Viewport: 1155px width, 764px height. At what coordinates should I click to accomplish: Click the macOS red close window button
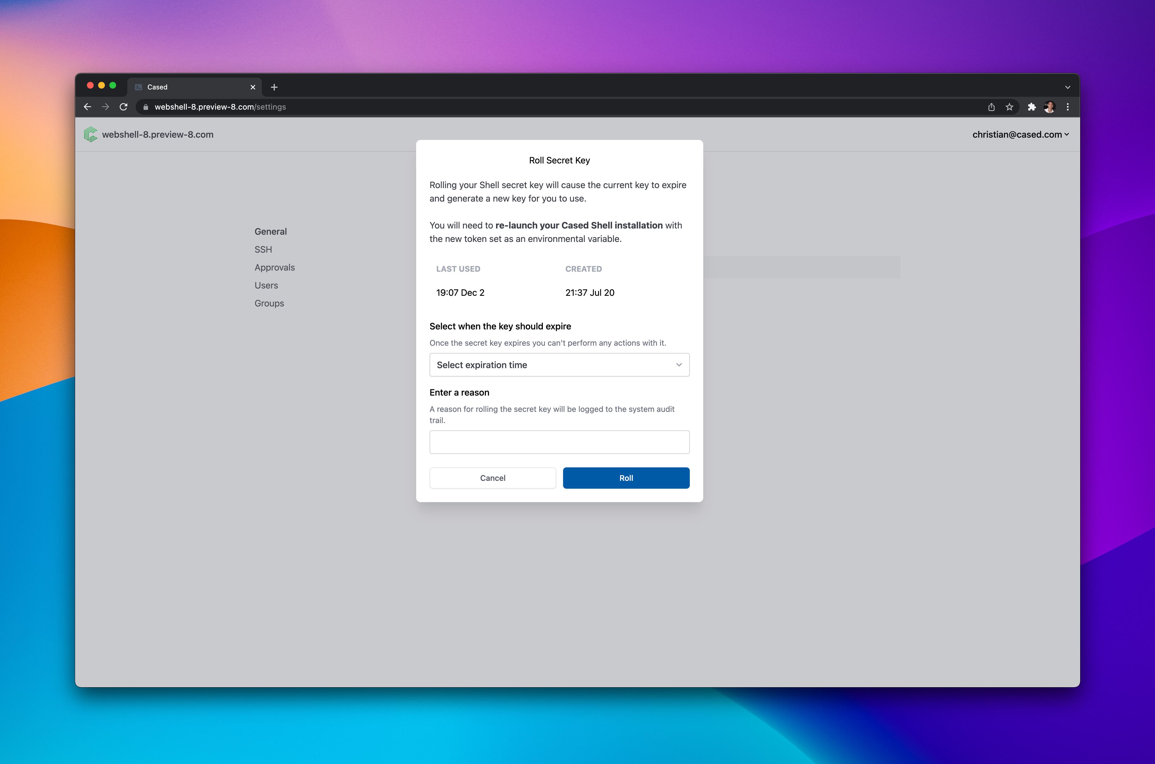[90, 85]
